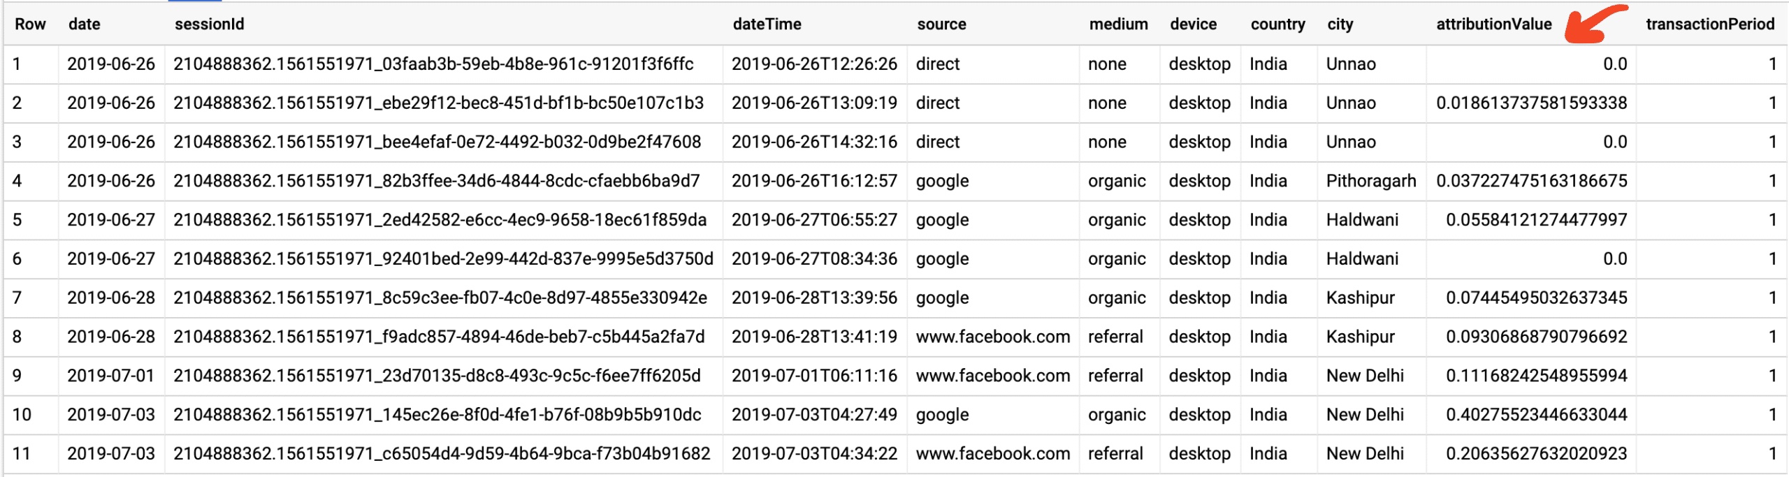Select the device column header
Screen dimensions: 1789x477
[x=1193, y=24]
